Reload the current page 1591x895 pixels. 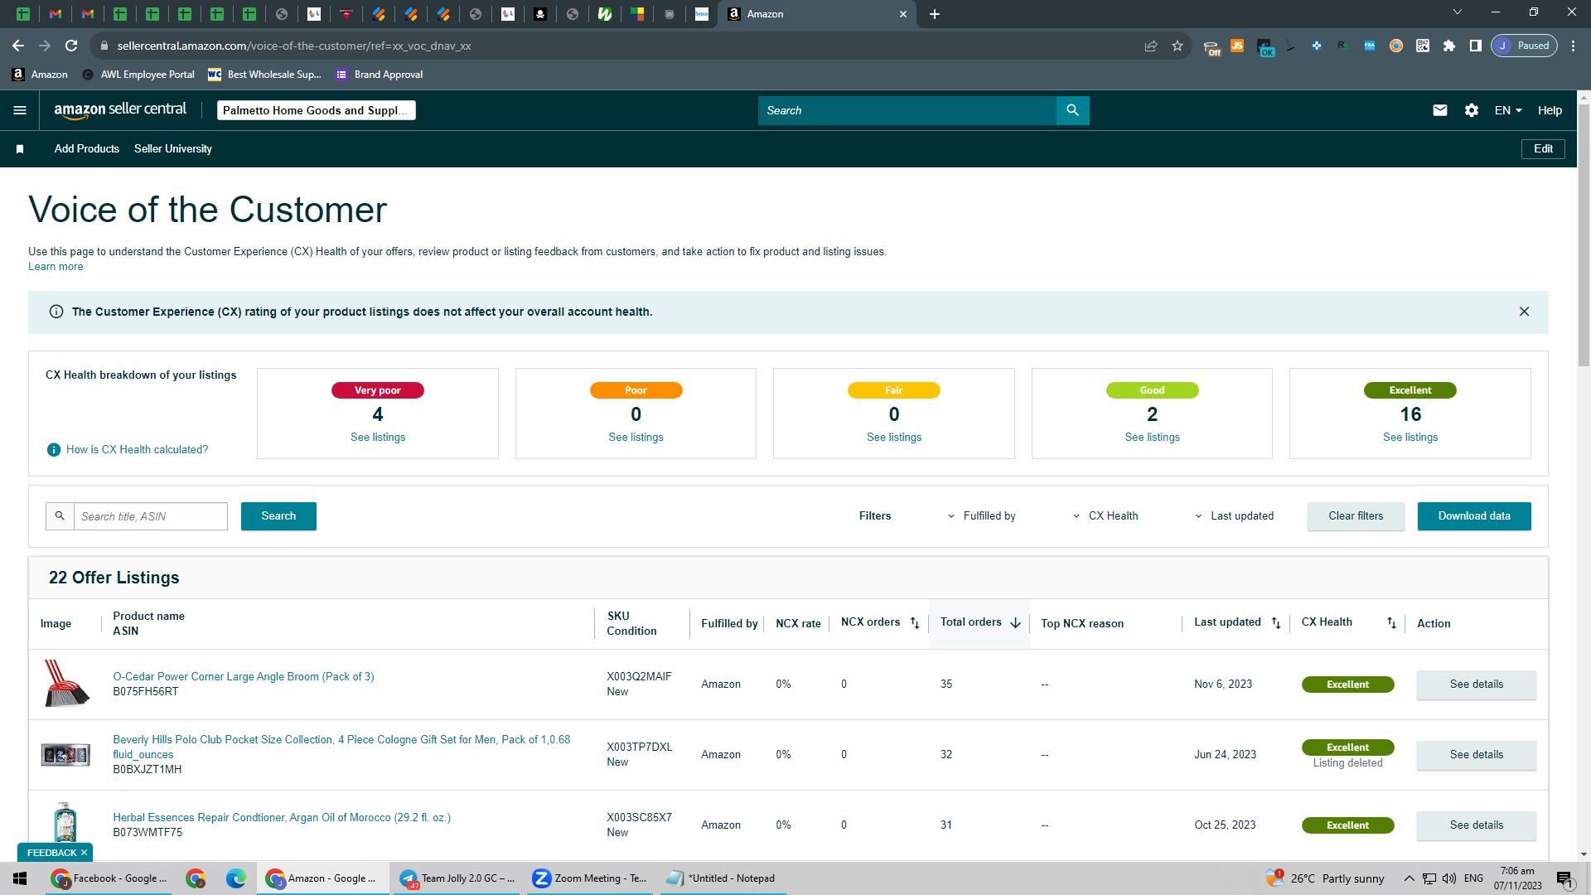pos(71,46)
